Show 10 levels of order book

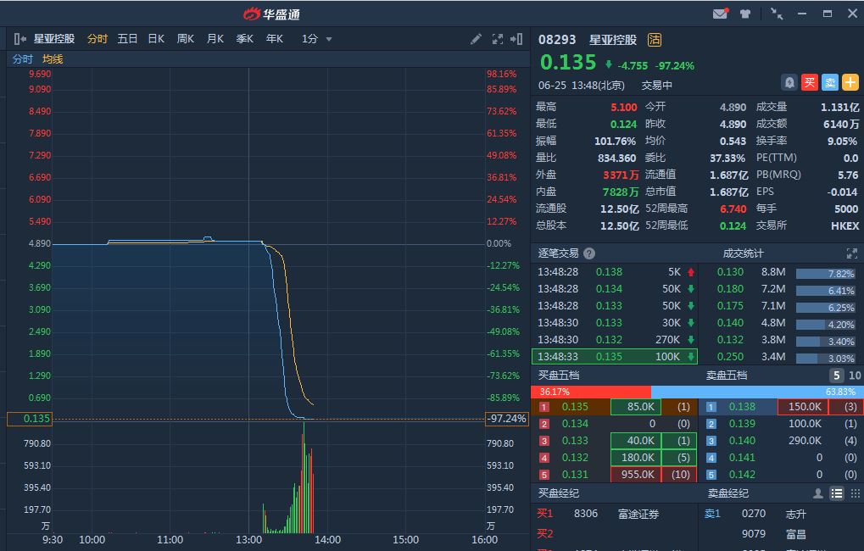[855, 376]
